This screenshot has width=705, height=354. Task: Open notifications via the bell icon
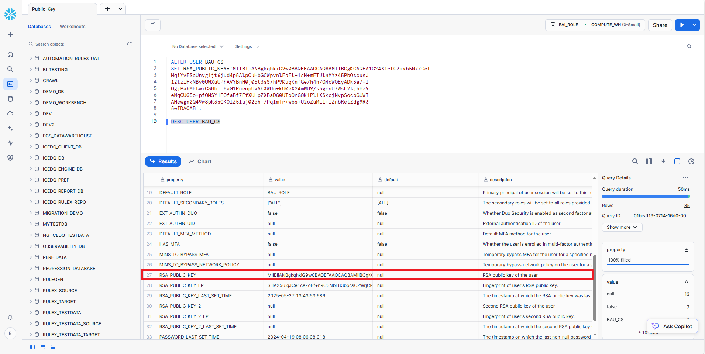10,317
